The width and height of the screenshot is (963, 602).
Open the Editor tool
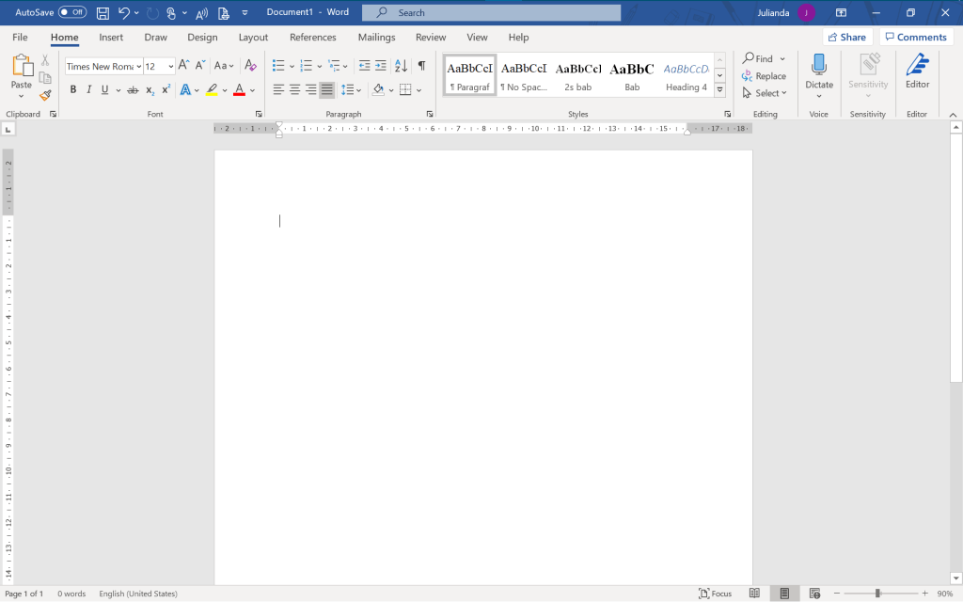[917, 71]
